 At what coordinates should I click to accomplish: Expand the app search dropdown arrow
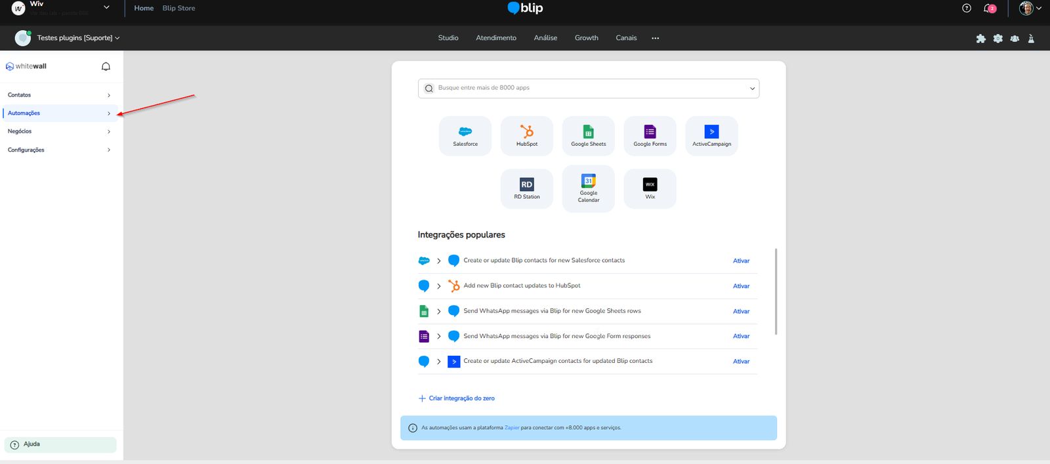752,89
